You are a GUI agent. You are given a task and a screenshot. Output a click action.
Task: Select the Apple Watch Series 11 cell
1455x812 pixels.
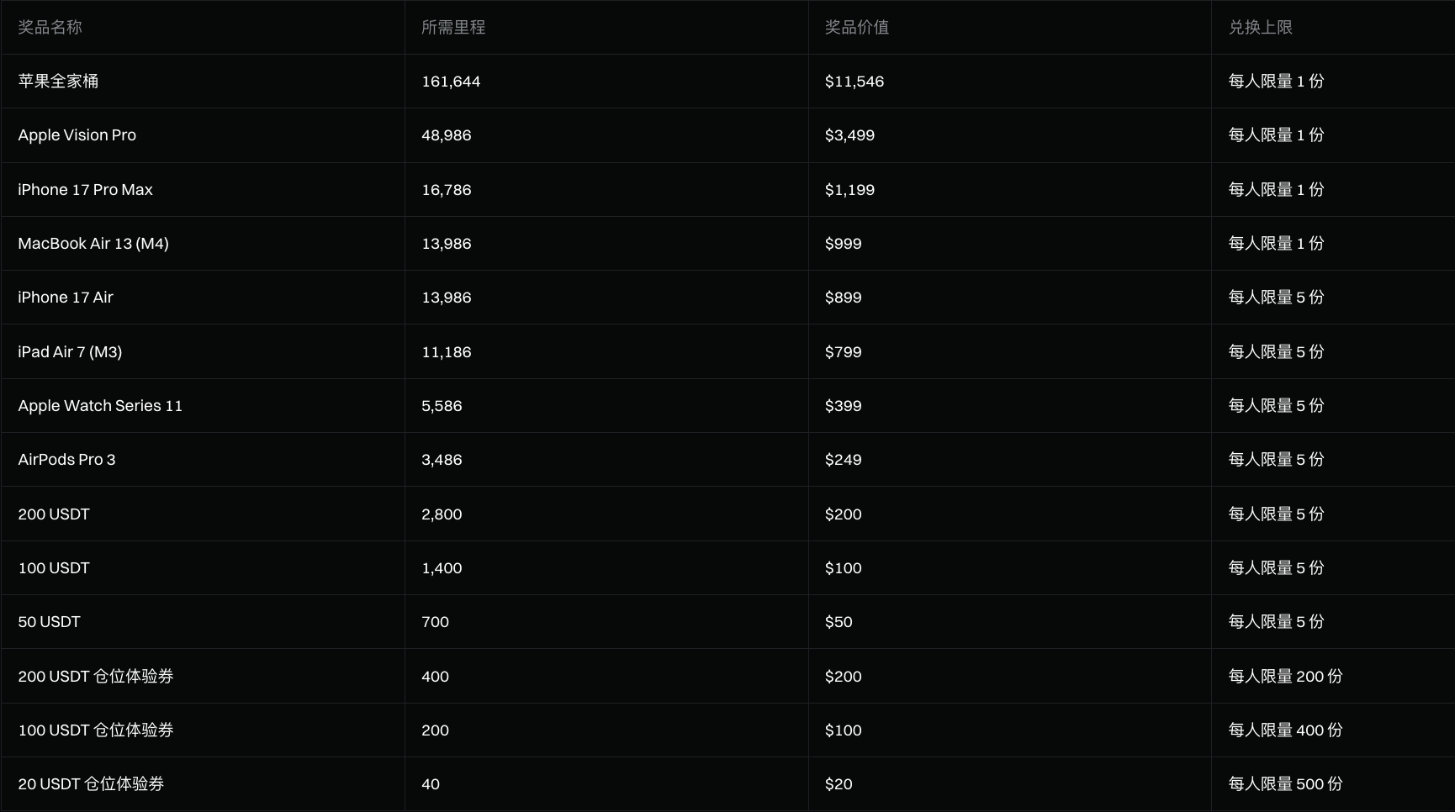(100, 406)
